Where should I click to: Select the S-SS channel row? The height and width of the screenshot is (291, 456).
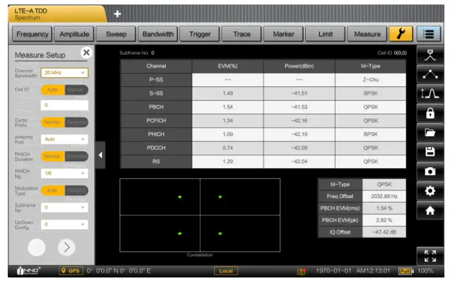(x=263, y=94)
